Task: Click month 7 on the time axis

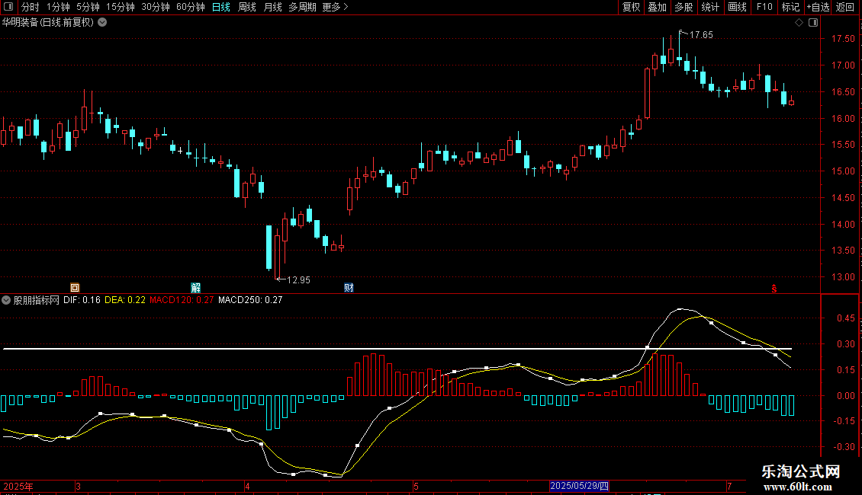Action: coord(729,486)
